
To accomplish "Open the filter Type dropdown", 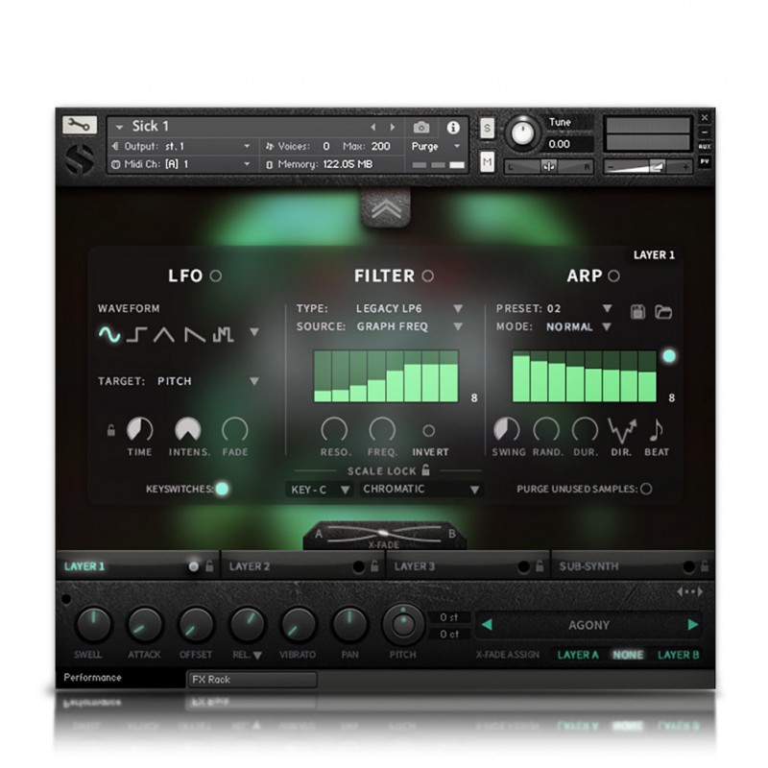I will pyautogui.click(x=457, y=309).
